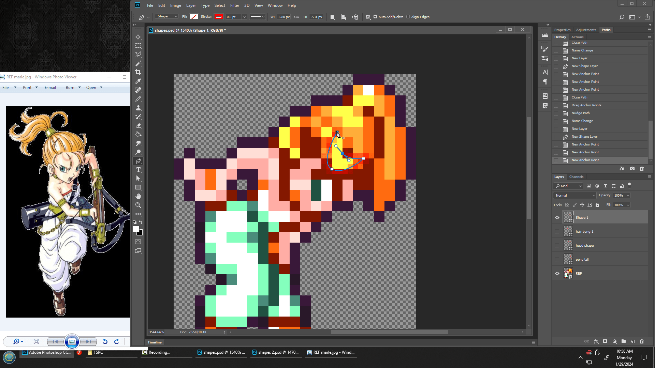Expand the layer Opacity dropdown arrow
The height and width of the screenshot is (368, 655).
tap(628, 195)
